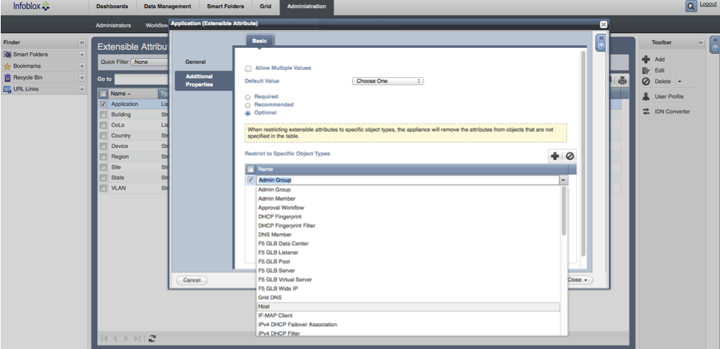The height and width of the screenshot is (349, 720).
Task: Open the Administration tab
Action: coord(307,7)
